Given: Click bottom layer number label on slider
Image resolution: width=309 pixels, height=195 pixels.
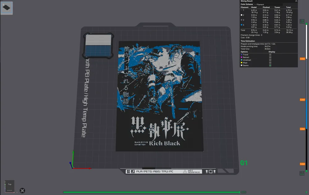Looking at the screenshot, I should (x=302, y=173).
